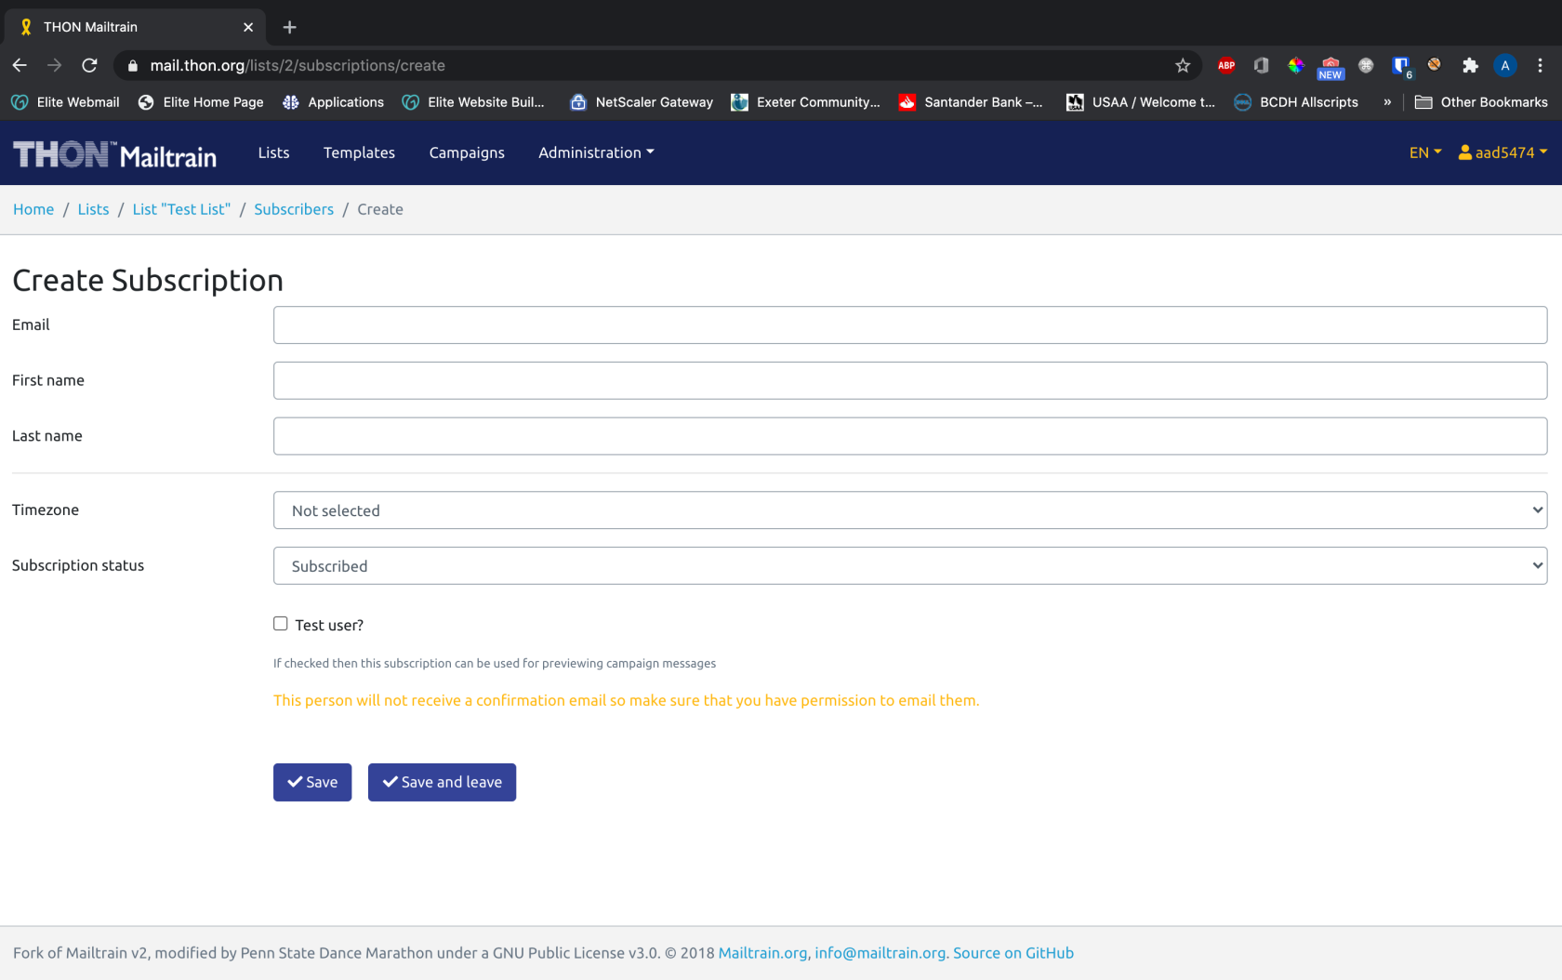This screenshot has width=1562, height=980.
Task: Open the aad5474 user menu
Action: (x=1502, y=152)
